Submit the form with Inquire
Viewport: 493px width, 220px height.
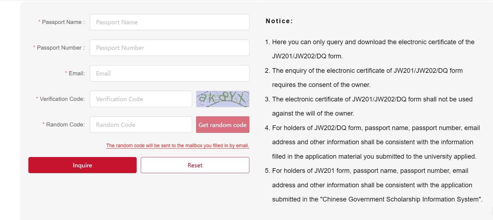(x=82, y=165)
